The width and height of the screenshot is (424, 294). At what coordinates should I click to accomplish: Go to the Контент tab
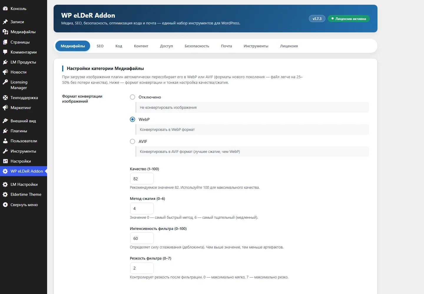click(141, 46)
